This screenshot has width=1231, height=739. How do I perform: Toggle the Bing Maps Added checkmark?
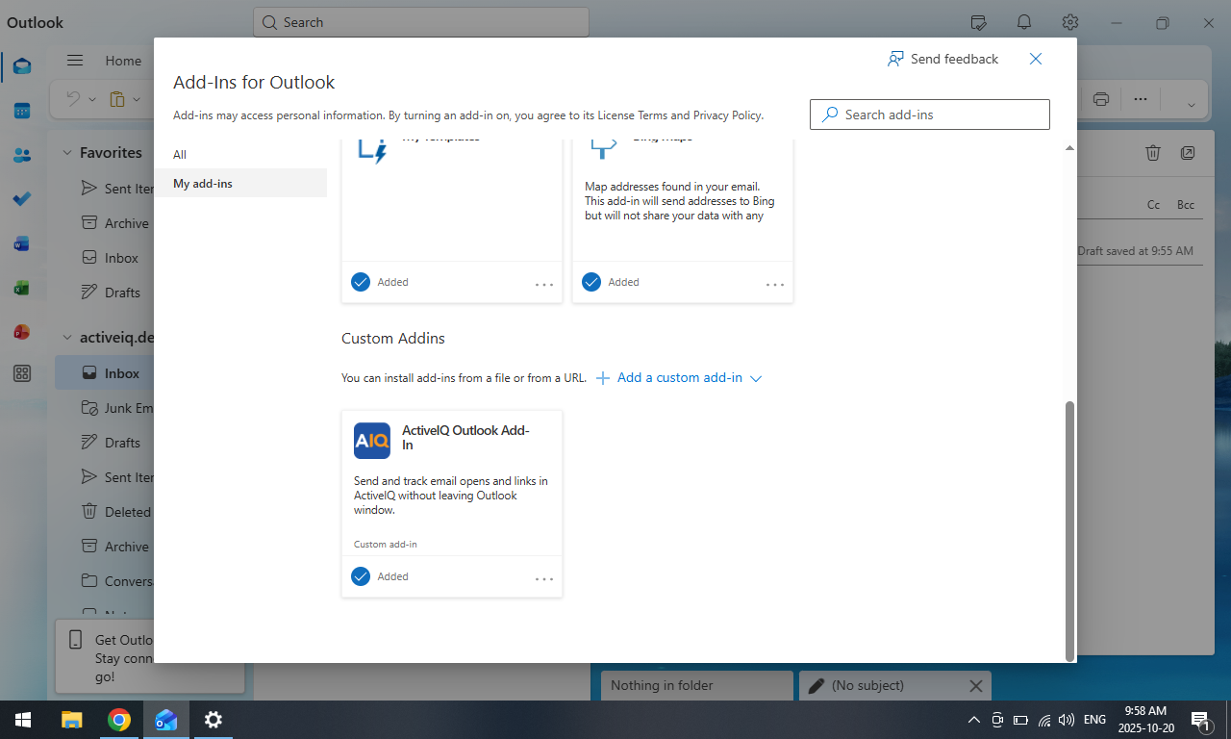pos(591,282)
